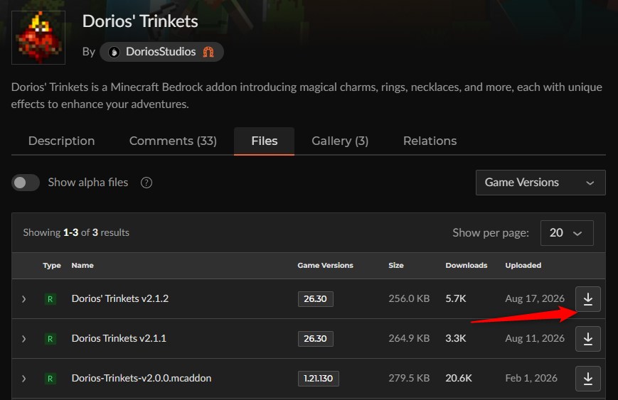This screenshot has width=618, height=400.
Task: Toggle Show alpha files switch
Action: (26, 183)
